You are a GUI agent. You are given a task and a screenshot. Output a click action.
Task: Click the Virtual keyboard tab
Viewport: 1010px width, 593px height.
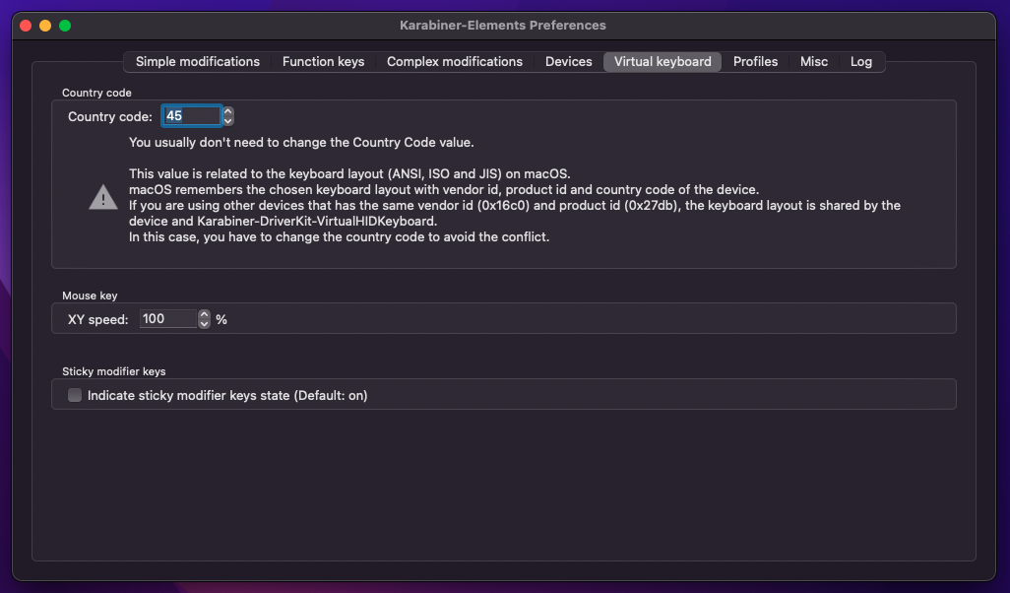click(x=663, y=62)
